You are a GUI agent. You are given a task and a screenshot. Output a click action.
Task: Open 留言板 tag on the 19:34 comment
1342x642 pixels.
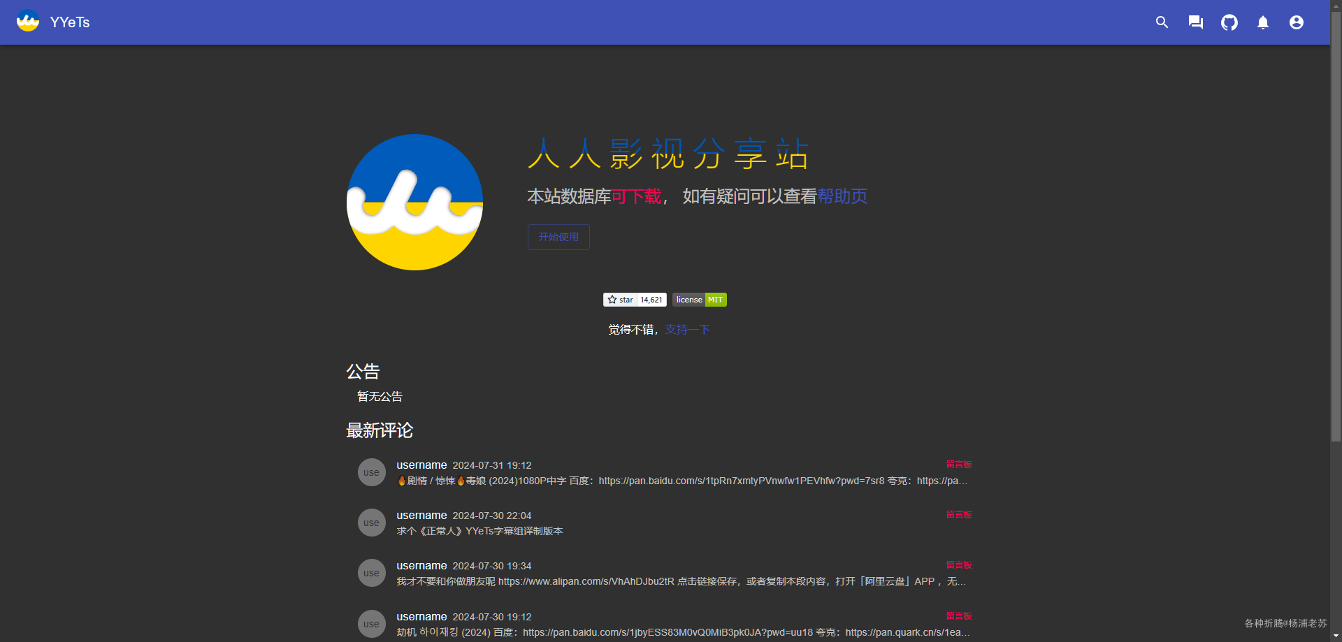pos(959,565)
